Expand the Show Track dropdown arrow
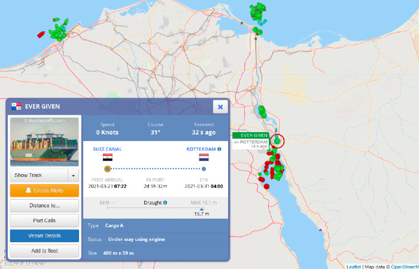Viewport: 419px width, 269px height. click(x=74, y=175)
